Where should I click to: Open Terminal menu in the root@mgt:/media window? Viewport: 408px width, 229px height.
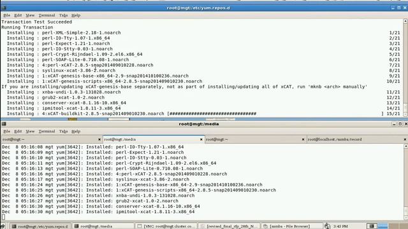pyautogui.click(x=47, y=132)
